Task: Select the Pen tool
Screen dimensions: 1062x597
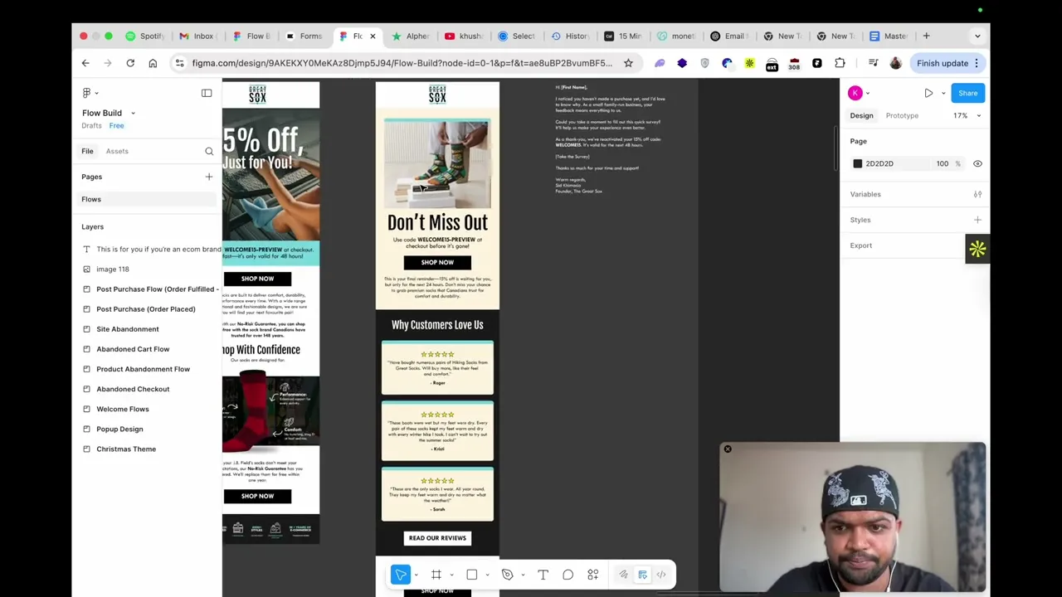Action: 507,575
